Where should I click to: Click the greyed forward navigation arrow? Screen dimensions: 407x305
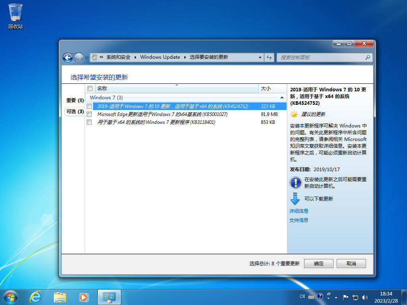pos(79,58)
